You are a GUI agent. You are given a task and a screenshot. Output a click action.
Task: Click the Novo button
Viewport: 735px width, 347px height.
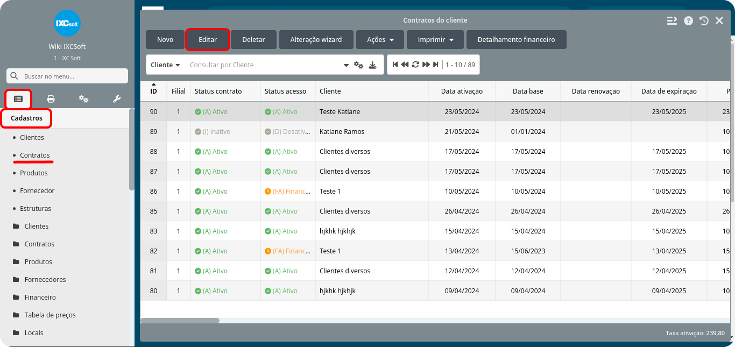(165, 40)
